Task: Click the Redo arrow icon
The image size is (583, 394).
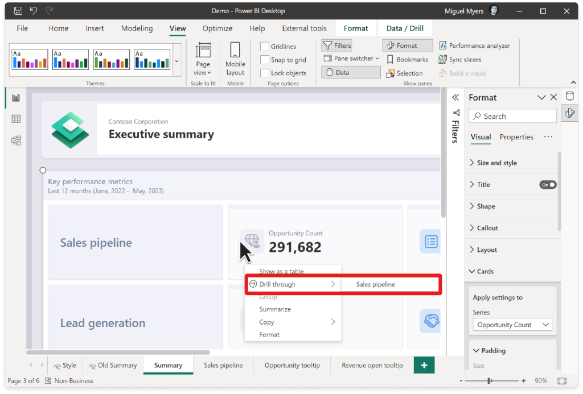Action: pos(49,10)
